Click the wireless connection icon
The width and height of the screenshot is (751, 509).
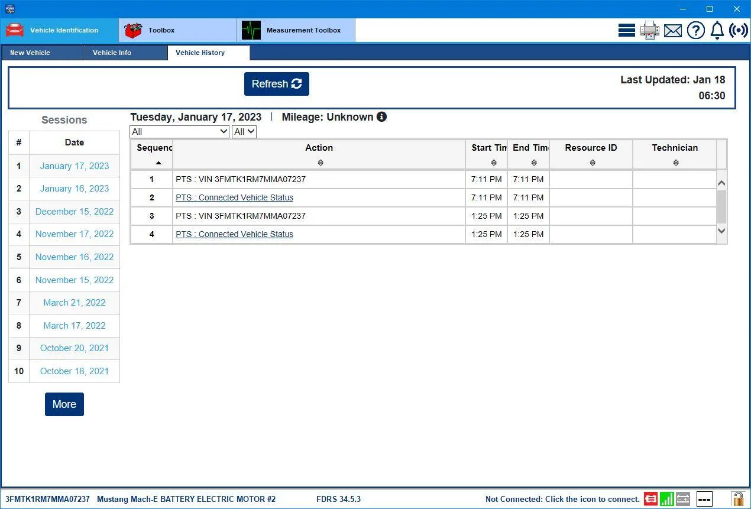click(x=739, y=30)
